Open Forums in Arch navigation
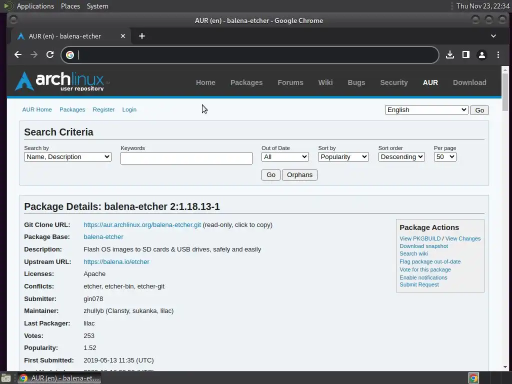The width and height of the screenshot is (512, 384). (290, 82)
